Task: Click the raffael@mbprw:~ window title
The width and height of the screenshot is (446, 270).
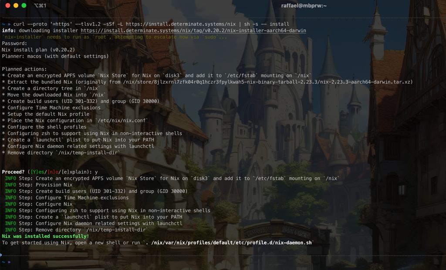Action: tap(304, 6)
